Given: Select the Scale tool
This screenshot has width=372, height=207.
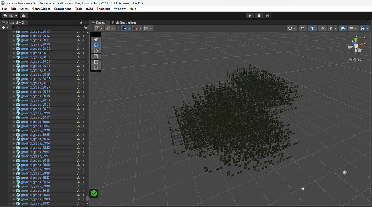Looking at the screenshot, I should 96,56.
